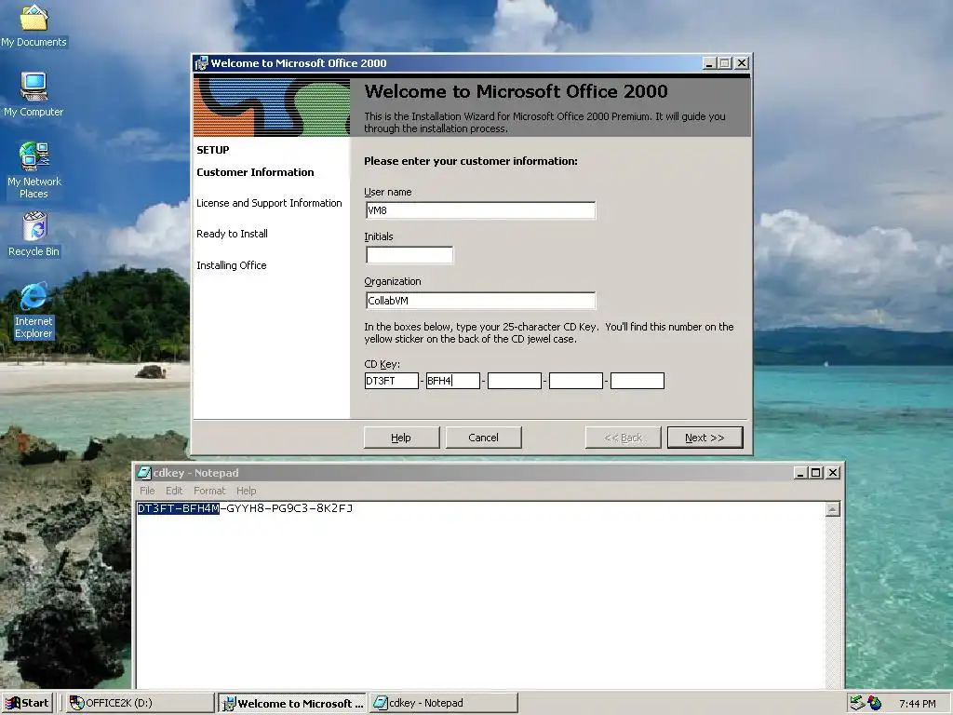Click Customer Information step label
953x715 pixels.
(255, 172)
